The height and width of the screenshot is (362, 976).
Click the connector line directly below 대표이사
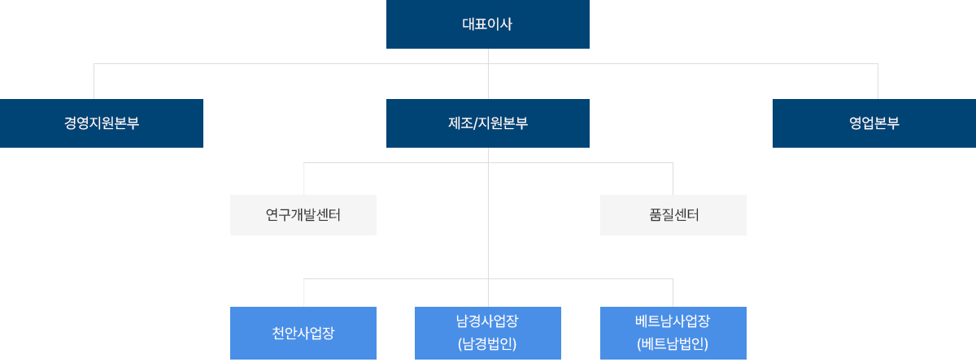(488, 56)
